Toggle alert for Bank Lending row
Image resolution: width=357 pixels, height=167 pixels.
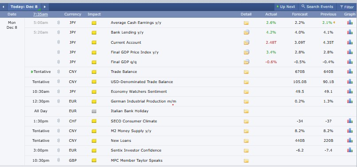tap(59, 32)
